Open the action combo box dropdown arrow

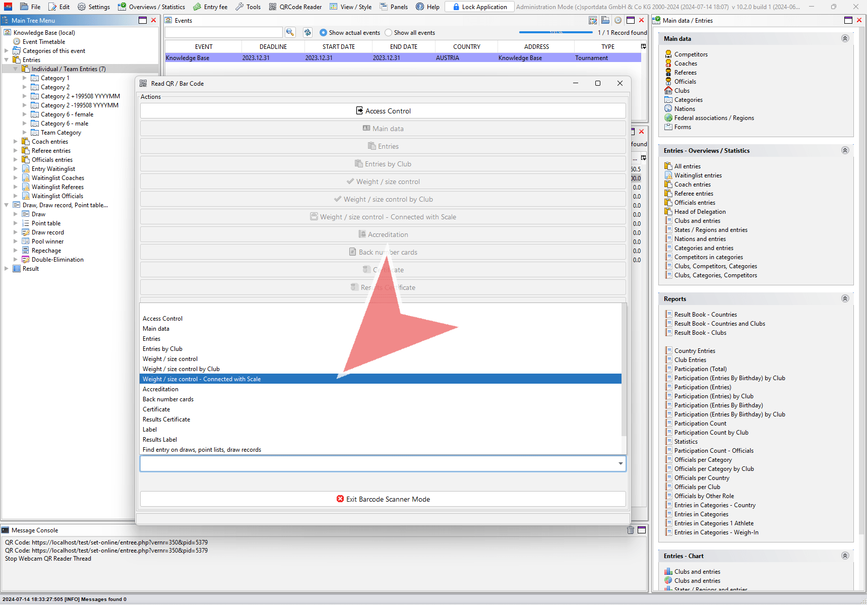pos(621,463)
